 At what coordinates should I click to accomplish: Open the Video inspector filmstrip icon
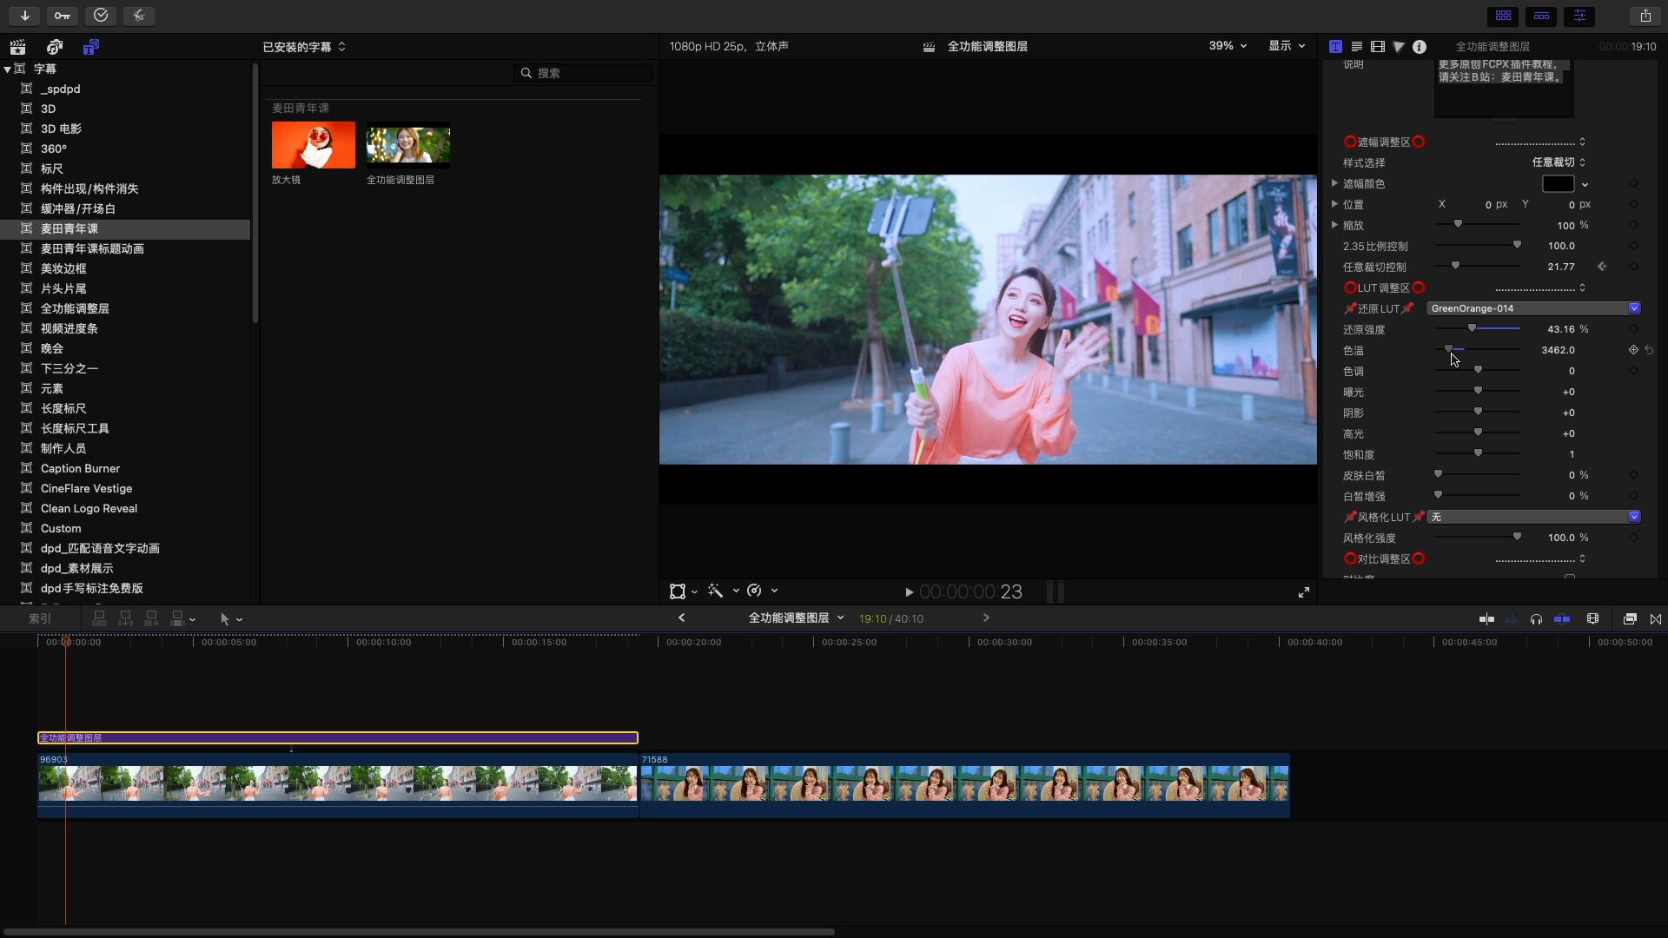coord(1378,47)
